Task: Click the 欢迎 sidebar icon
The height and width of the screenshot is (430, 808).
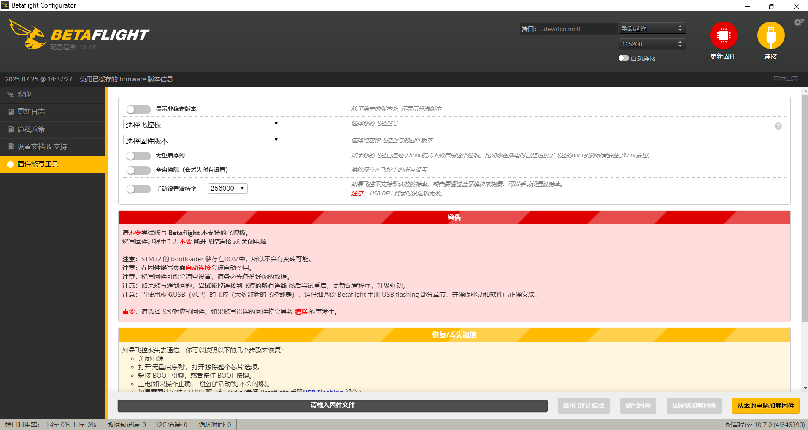Action: coord(11,95)
